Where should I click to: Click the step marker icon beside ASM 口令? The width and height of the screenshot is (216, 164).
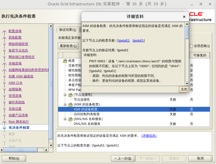(x=4, y=83)
